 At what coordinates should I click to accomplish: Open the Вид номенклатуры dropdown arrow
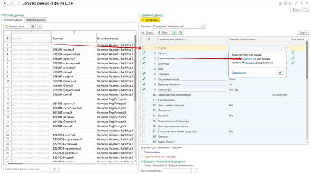coord(197,171)
